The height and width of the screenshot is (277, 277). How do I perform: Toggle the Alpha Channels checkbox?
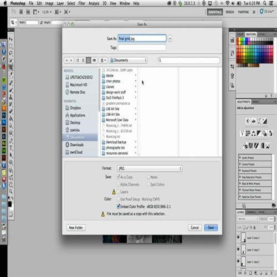coord(119,184)
